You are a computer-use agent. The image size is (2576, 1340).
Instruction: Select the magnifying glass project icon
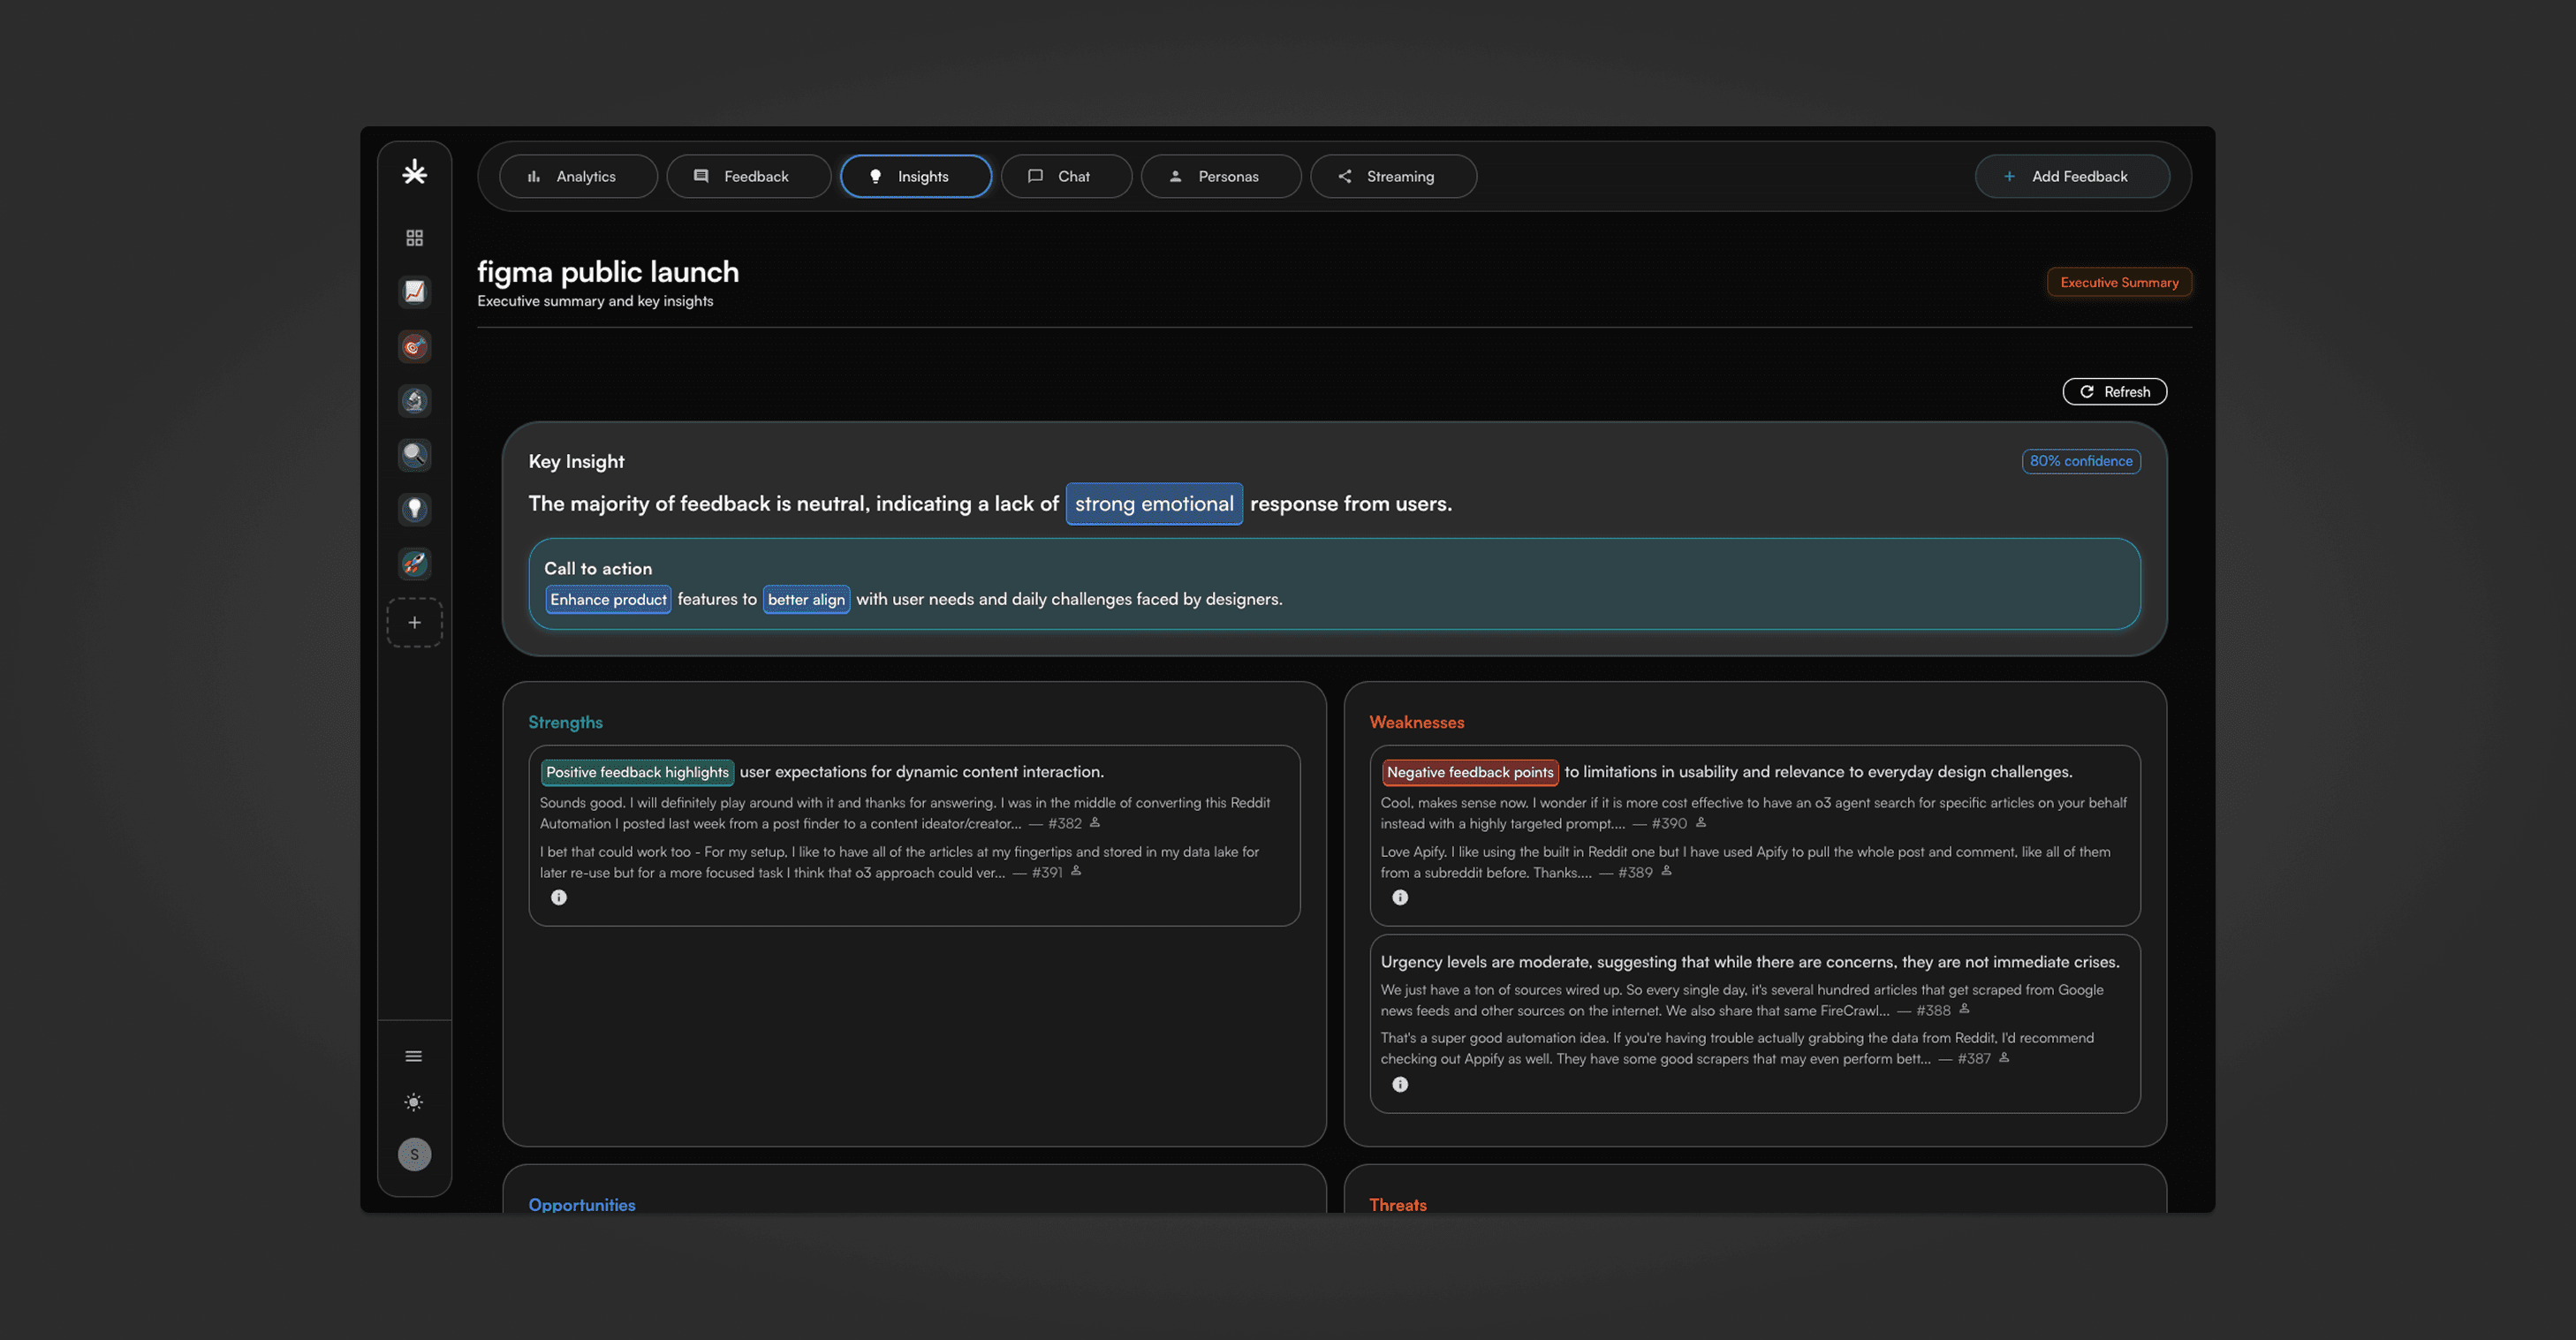click(x=414, y=455)
